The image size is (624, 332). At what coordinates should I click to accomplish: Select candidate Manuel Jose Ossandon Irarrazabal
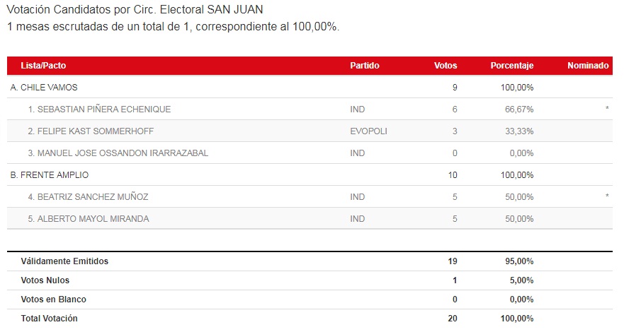(118, 153)
